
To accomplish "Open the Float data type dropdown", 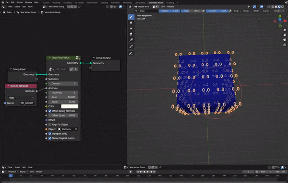I will coord(21,98).
